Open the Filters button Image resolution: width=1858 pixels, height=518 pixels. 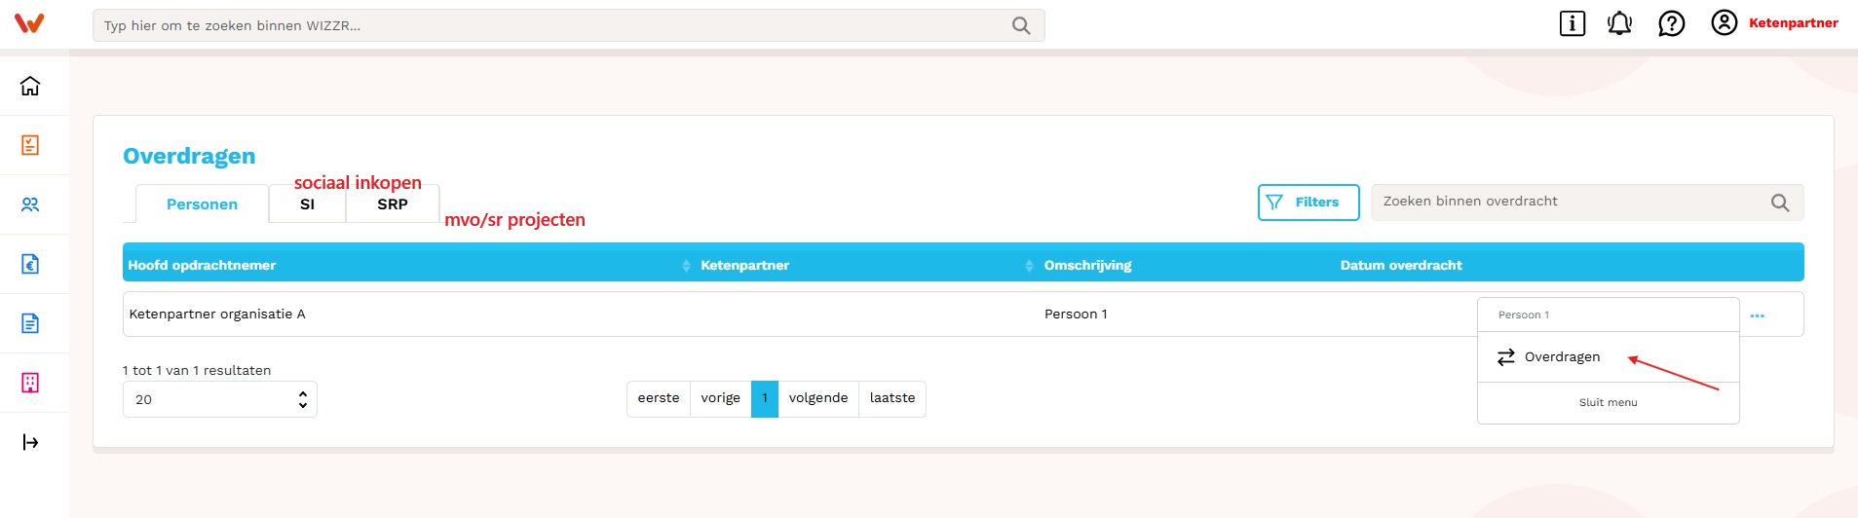click(1308, 203)
